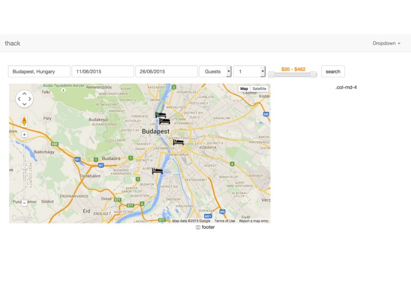The image size is (411, 292).
Task: Pan the map down arrow
Action: pyautogui.click(x=24, y=104)
